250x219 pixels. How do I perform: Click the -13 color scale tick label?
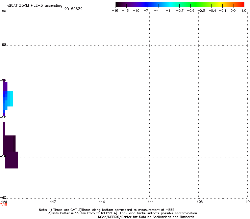[125, 11]
